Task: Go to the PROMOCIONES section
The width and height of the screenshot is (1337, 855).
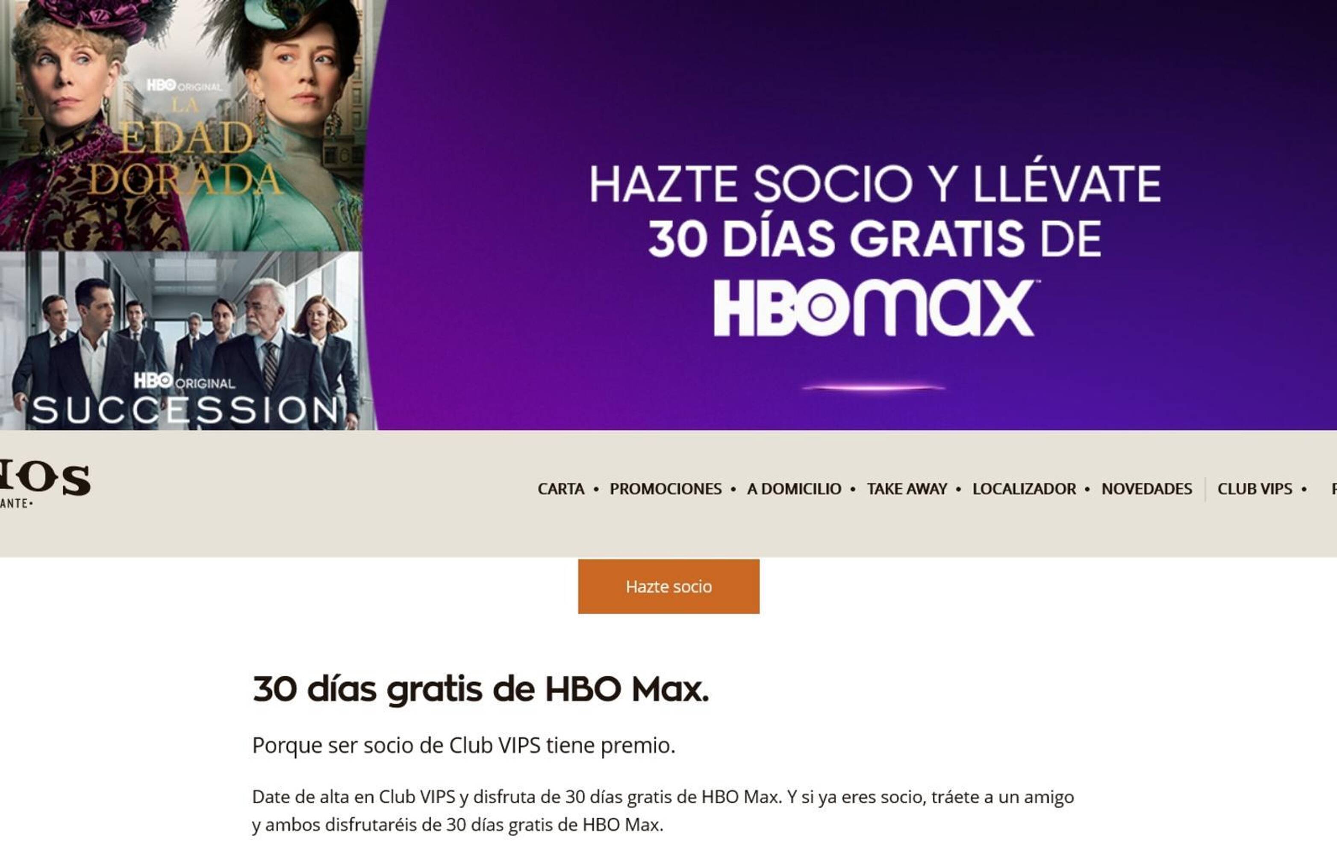Action: point(665,489)
